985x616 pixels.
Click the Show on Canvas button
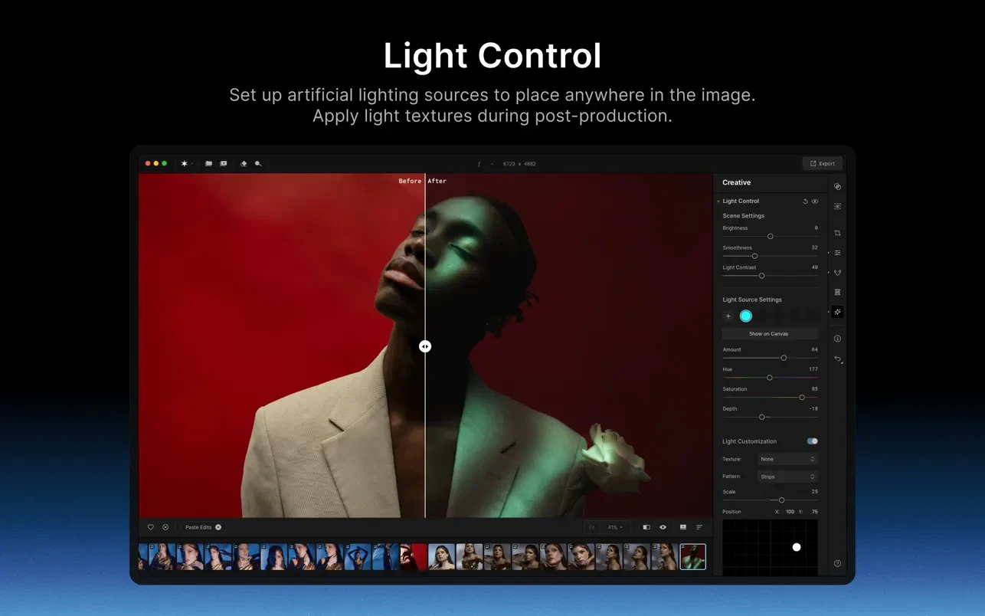pos(769,334)
